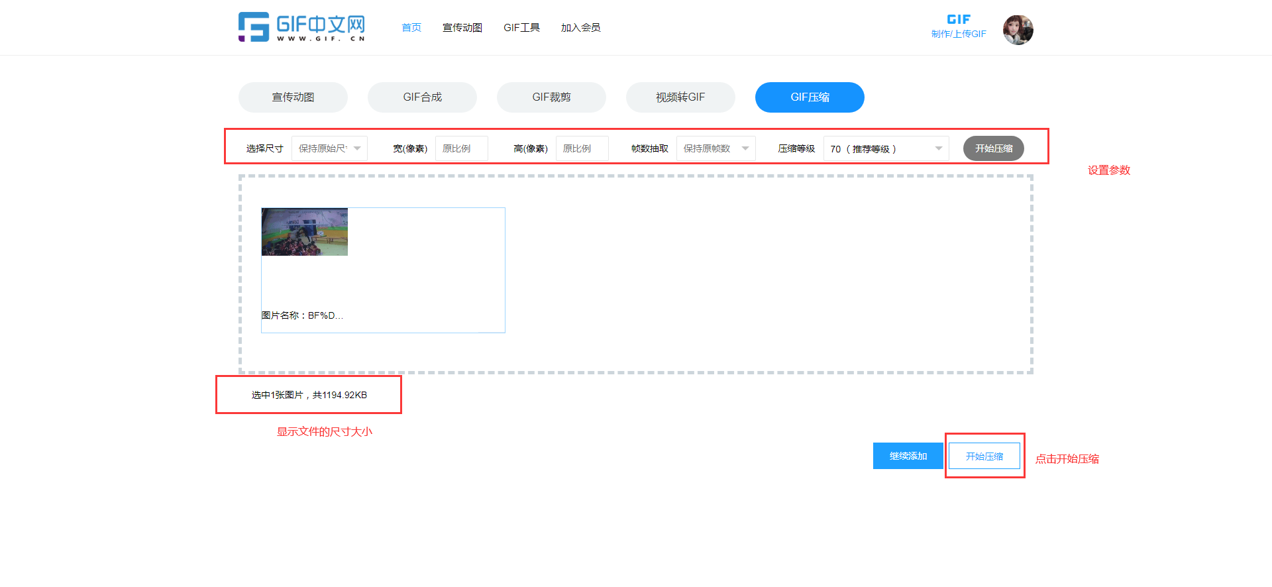Screen dimensions: 1272x587
Task: Click 加入会员 in the header
Action: [580, 27]
